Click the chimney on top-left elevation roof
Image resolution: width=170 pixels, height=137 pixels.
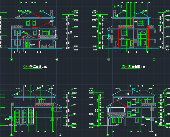[51, 13]
